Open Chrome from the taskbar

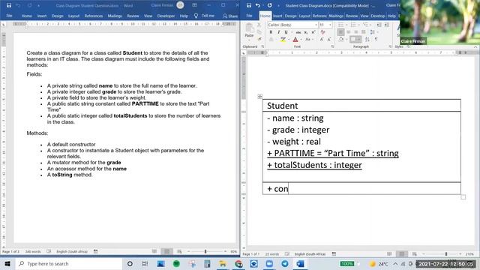pyautogui.click(x=238, y=263)
